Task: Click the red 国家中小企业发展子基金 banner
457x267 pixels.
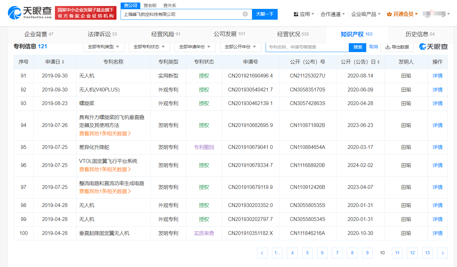Action: click(86, 13)
